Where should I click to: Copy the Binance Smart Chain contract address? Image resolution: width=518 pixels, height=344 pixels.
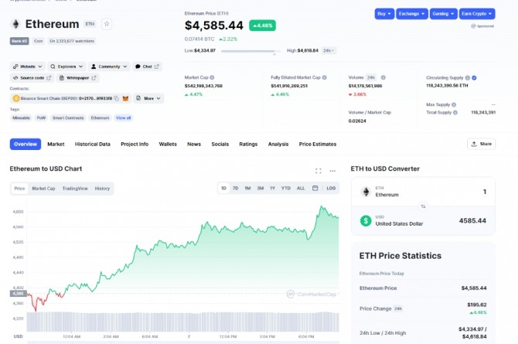117,98
